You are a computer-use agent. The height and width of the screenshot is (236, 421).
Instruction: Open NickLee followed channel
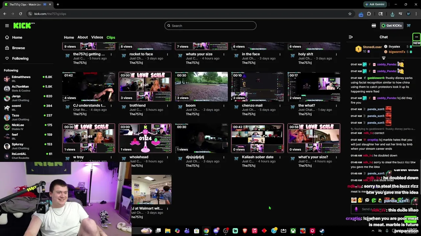pyautogui.click(x=28, y=127)
